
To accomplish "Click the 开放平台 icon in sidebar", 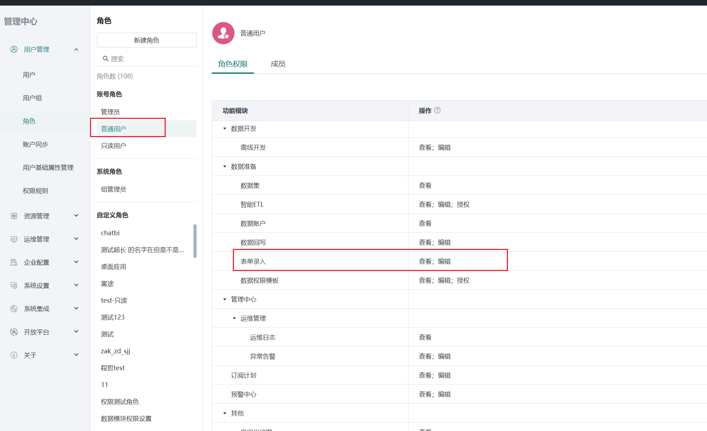I will 14,332.
